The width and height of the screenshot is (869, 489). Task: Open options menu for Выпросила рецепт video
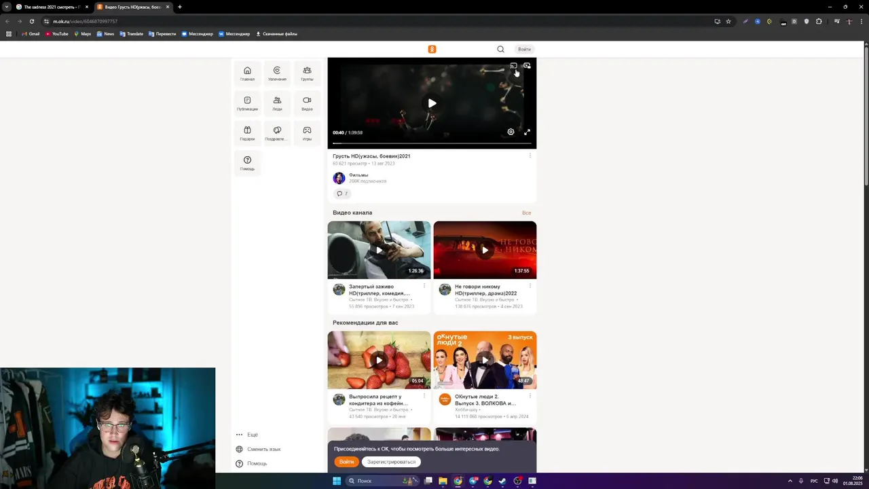coord(424,396)
